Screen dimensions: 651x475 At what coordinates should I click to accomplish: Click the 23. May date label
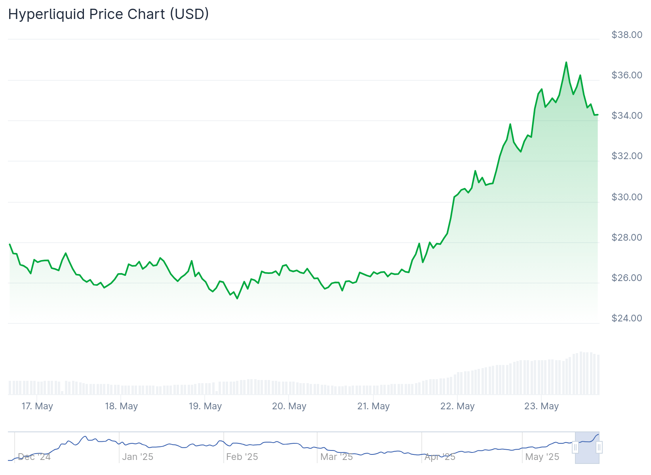(541, 406)
